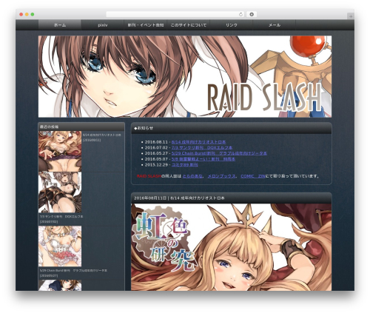Image resolution: width=370 pixels, height=313 pixels.
Task: Close the window with red button
Action: 21,14
